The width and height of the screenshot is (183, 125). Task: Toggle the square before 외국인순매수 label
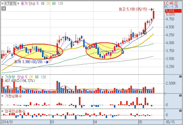pos(2,111)
